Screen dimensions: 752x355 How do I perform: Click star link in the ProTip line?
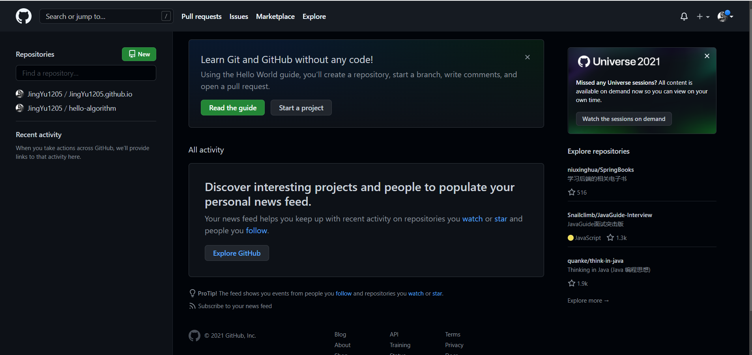coord(437,294)
